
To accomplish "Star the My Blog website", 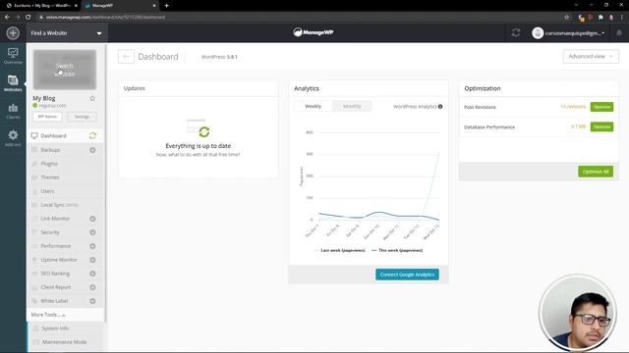I will click(x=92, y=98).
